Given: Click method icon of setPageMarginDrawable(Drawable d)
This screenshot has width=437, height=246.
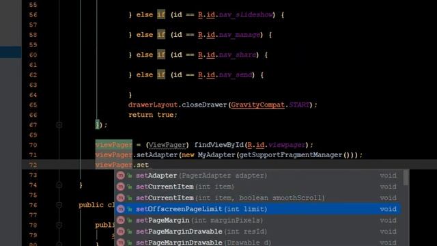Looking at the screenshot, I should coord(120,242).
